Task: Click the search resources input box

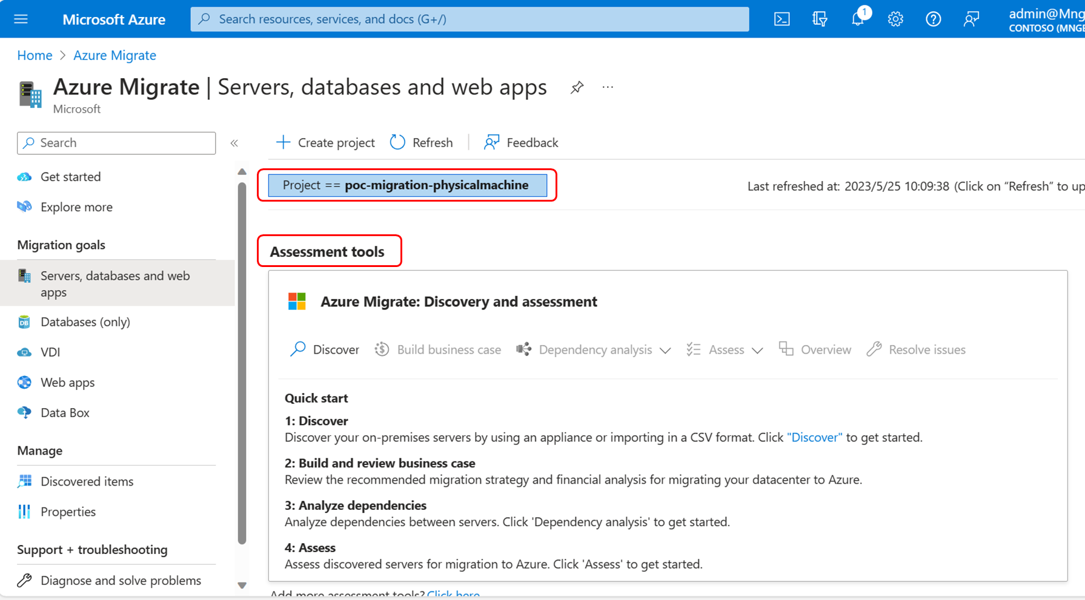Action: (470, 19)
